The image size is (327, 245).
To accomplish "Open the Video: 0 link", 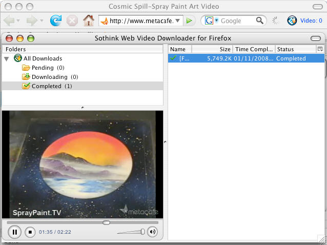I will (x=311, y=21).
